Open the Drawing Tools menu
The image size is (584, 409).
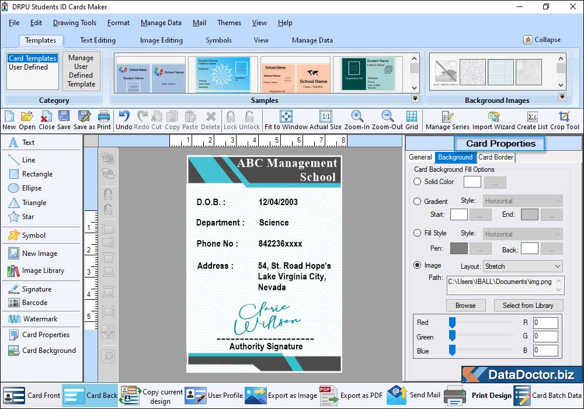point(75,23)
